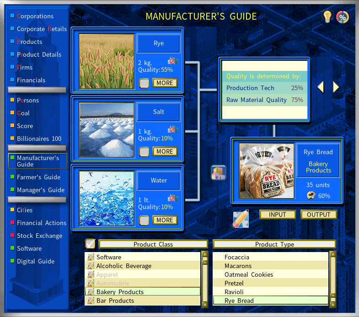Select Pretzel in the Product Type list
359x317 pixels.
[x=234, y=283]
